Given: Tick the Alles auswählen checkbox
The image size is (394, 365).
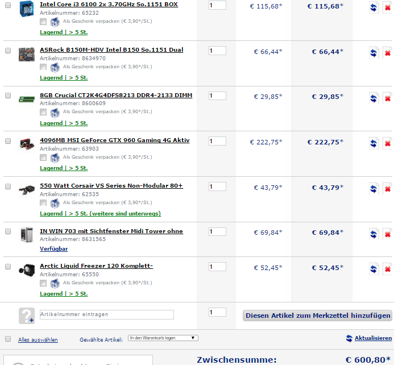Looking at the screenshot, I should click(x=8, y=339).
